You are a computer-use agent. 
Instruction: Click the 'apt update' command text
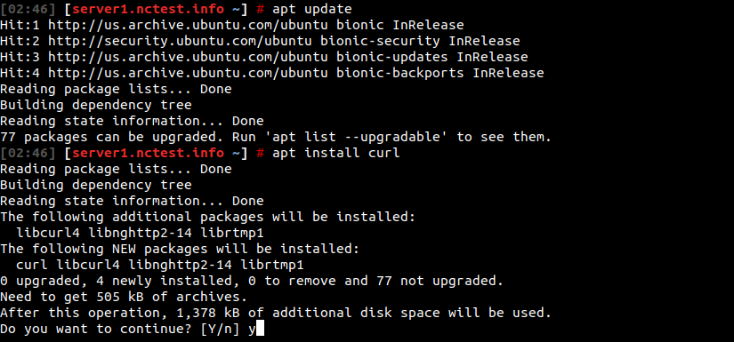pyautogui.click(x=311, y=9)
